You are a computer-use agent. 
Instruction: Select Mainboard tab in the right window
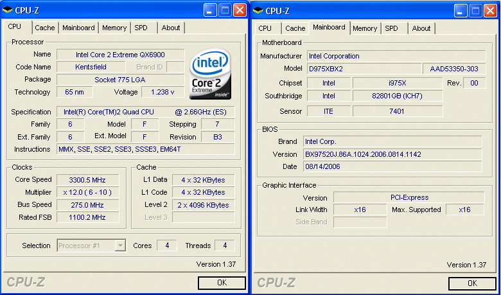click(x=329, y=28)
